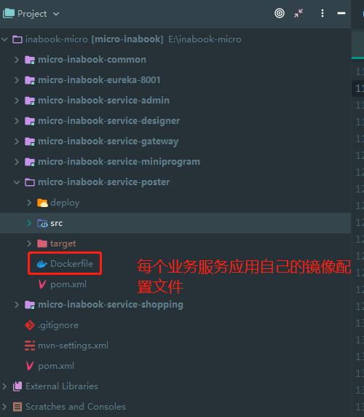Click the External Libraries icon

[x=17, y=386]
